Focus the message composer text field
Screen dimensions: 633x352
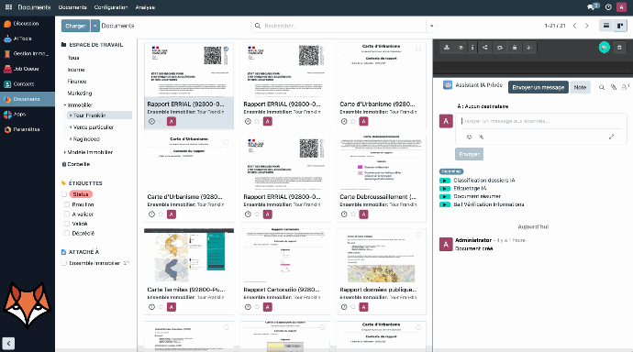point(541,121)
